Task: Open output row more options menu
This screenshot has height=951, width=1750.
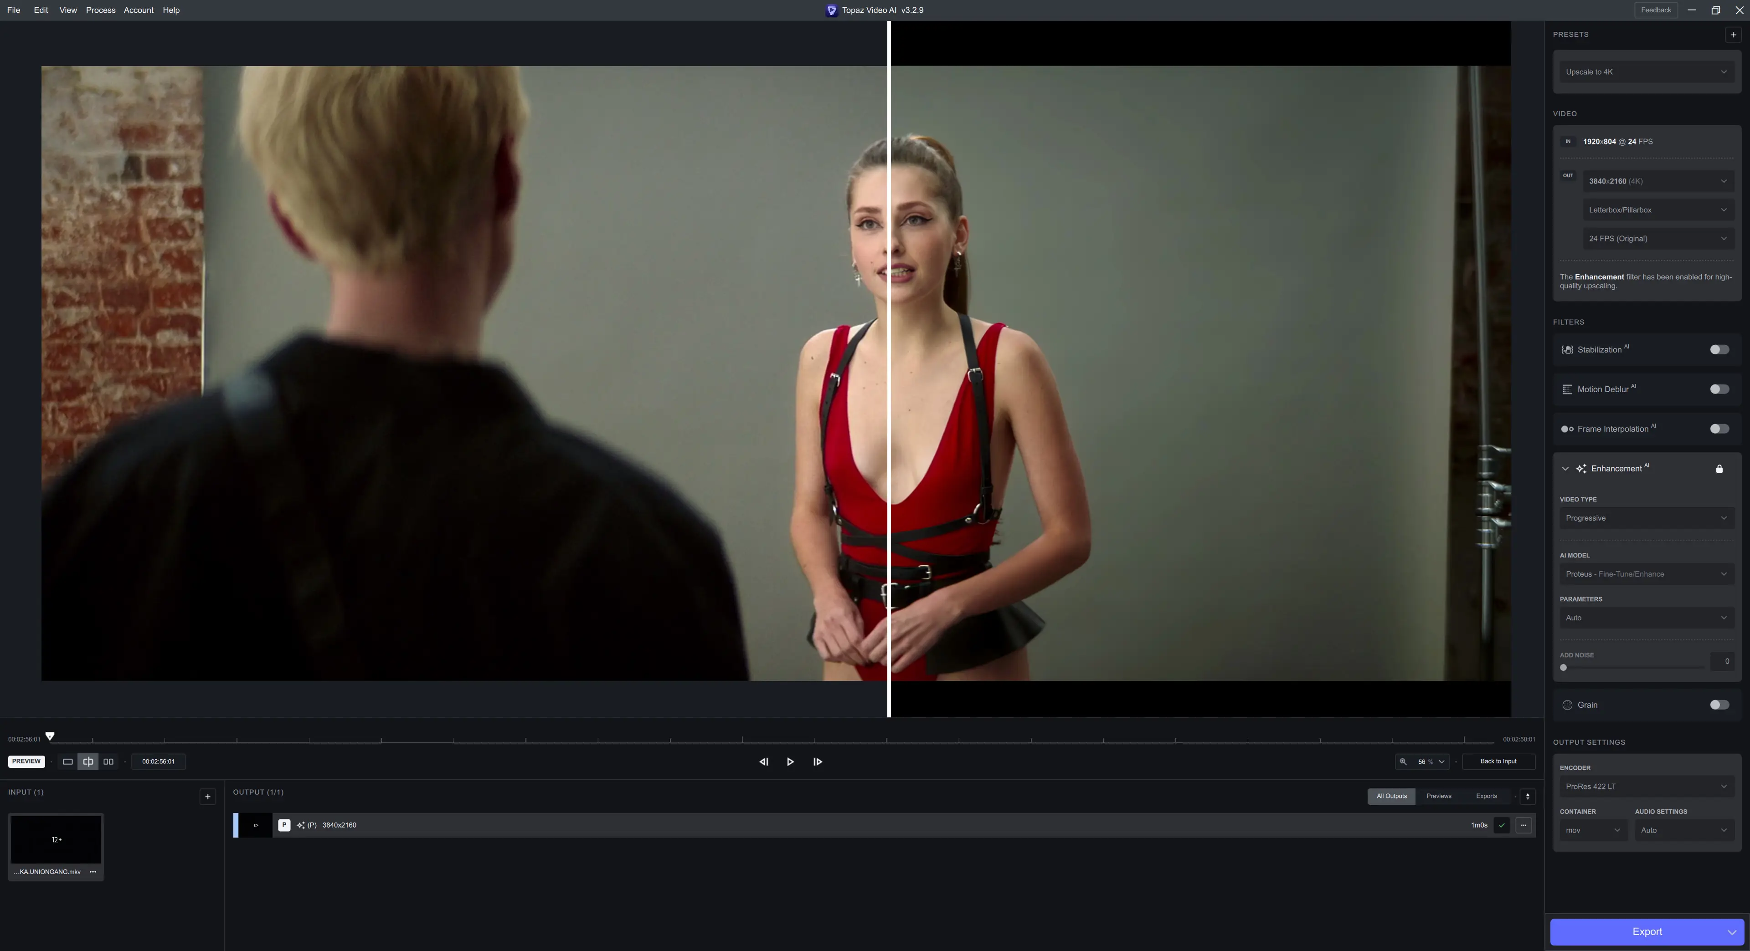Action: 1524,825
